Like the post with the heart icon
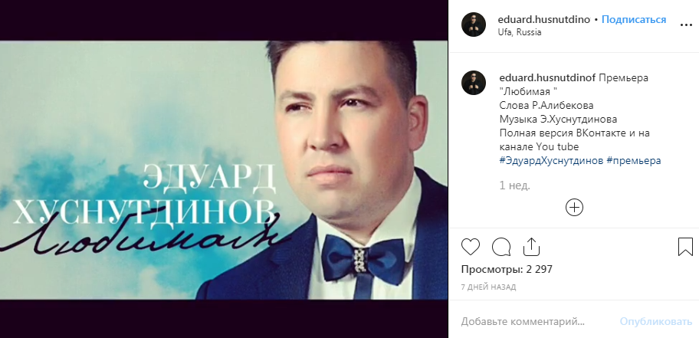Image resolution: width=699 pixels, height=338 pixels. 471,247
